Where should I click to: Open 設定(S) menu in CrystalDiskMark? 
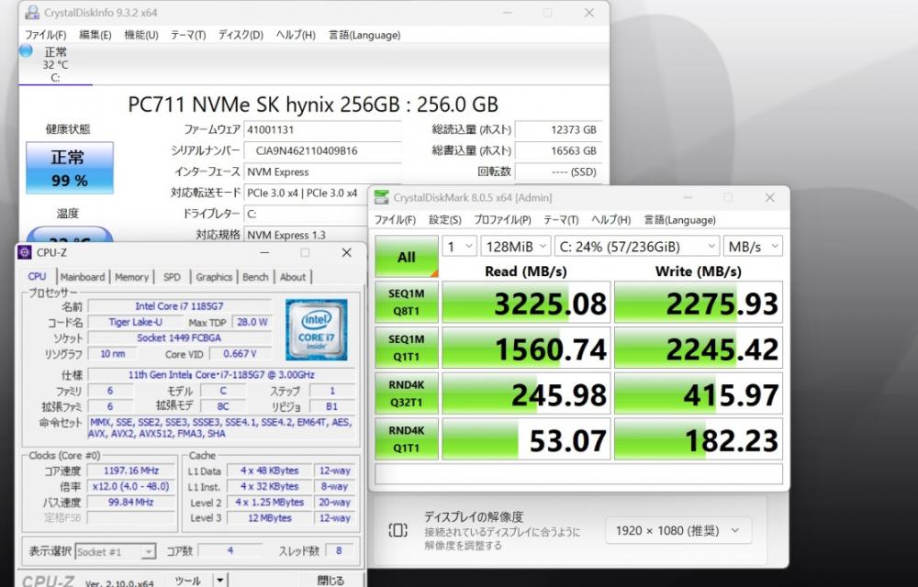(445, 220)
